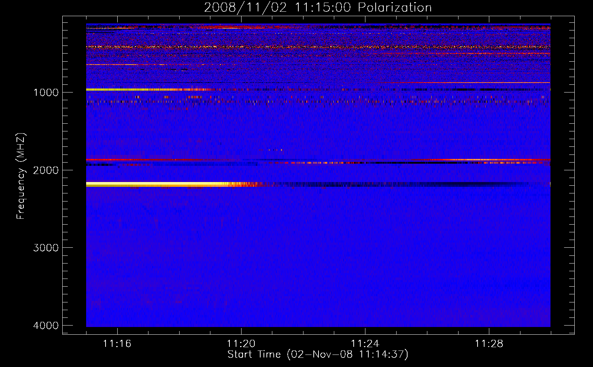
Task: Click the 2000 frequency tick label
Action: 46,170
